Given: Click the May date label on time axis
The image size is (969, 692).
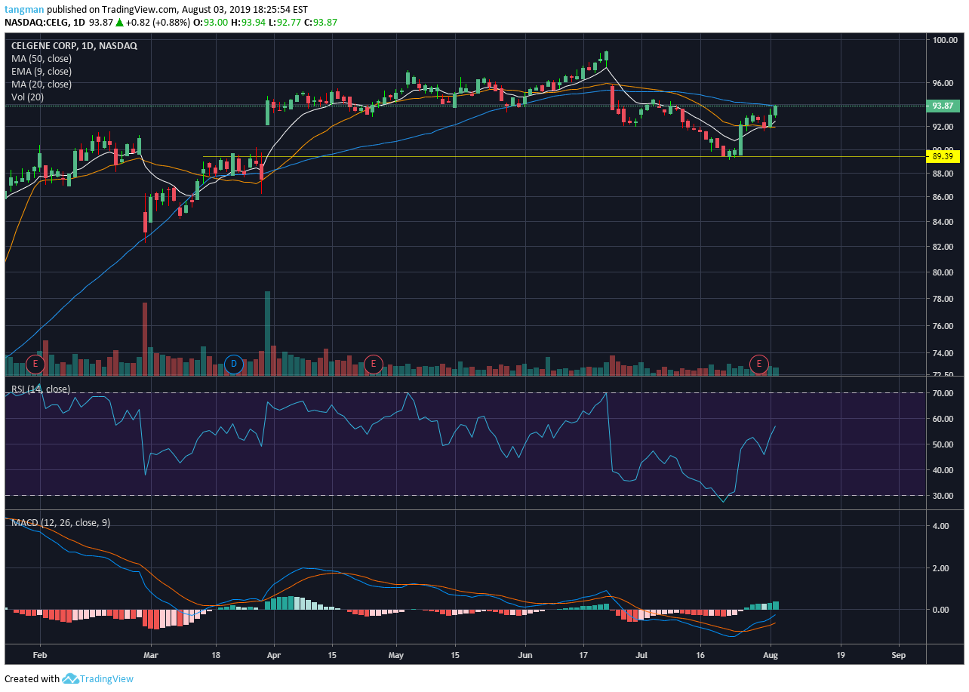Looking at the screenshot, I should tap(397, 655).
